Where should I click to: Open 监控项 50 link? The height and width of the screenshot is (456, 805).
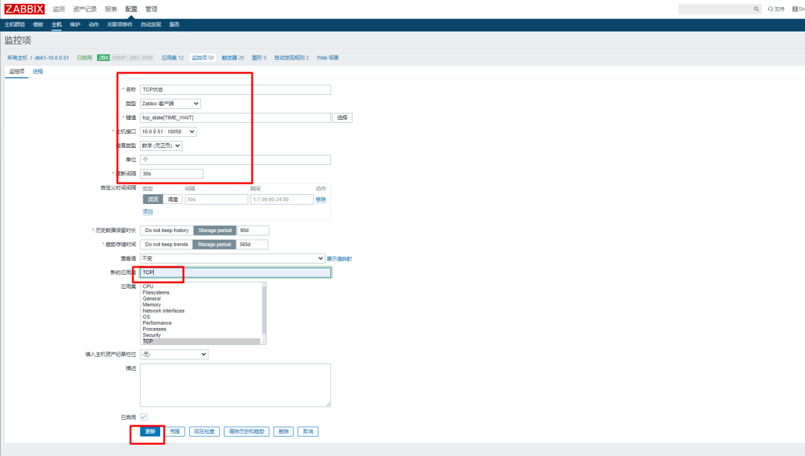203,58
